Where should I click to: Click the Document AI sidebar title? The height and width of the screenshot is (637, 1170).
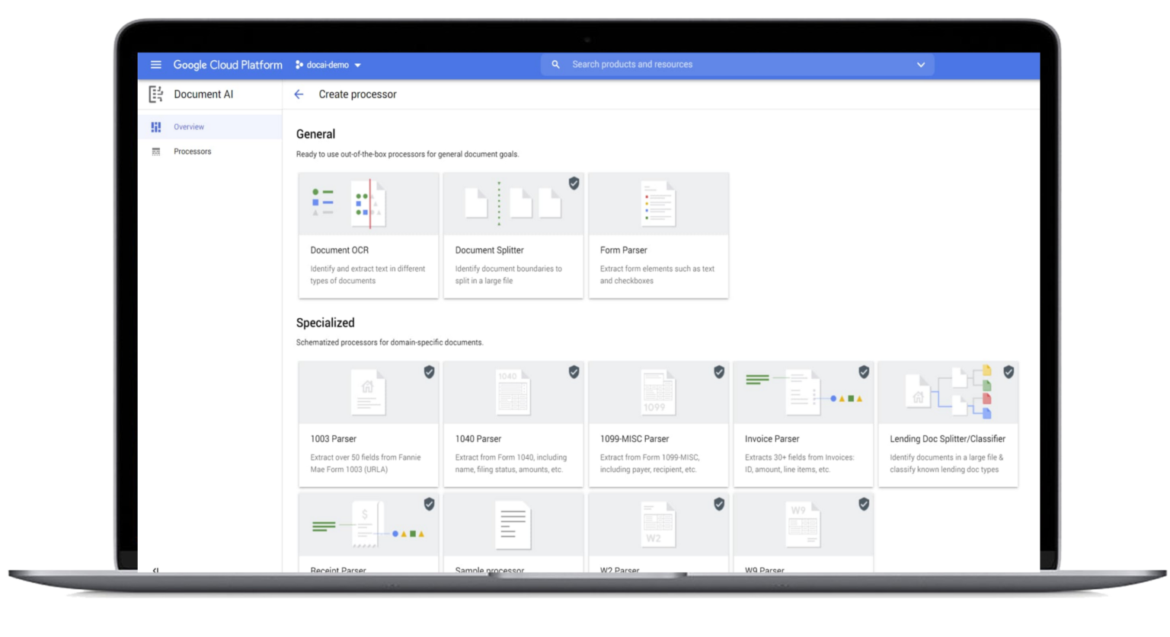203,94
